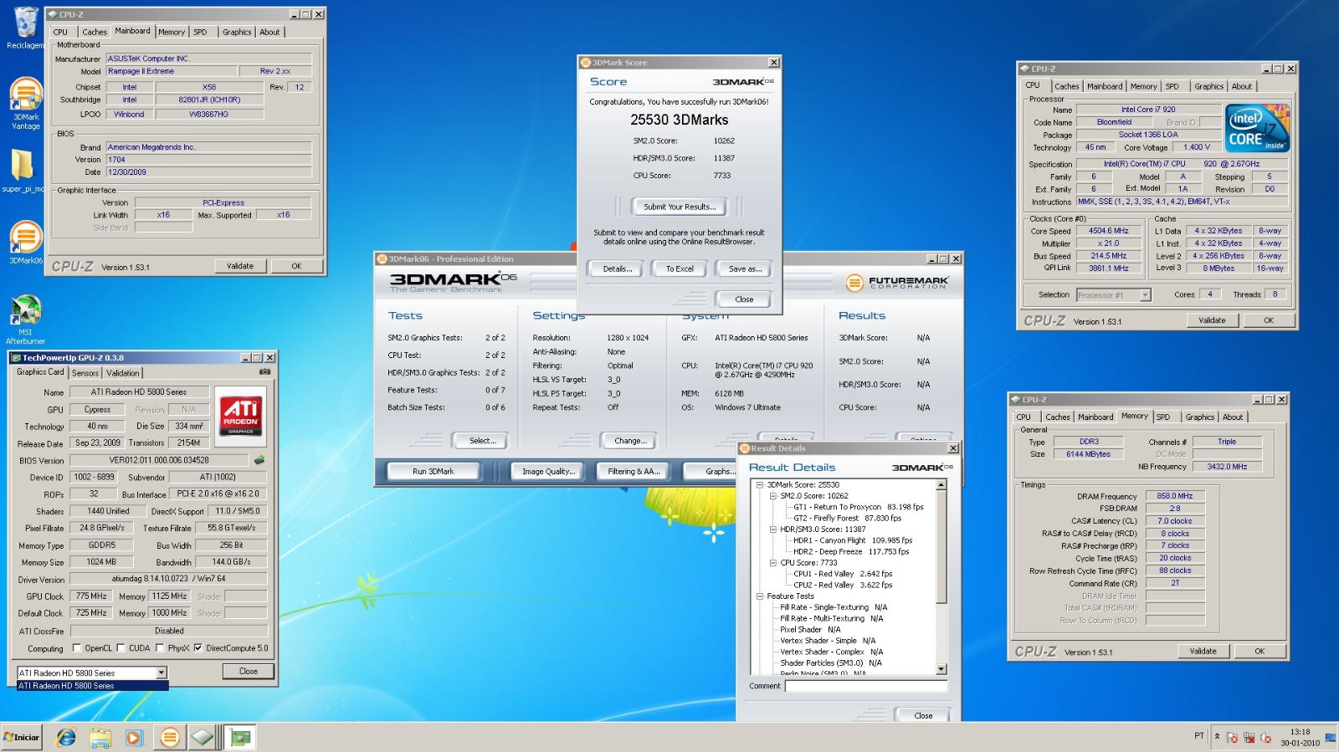Enable the OpenCL checkbox in GPU-Z

[x=77, y=647]
